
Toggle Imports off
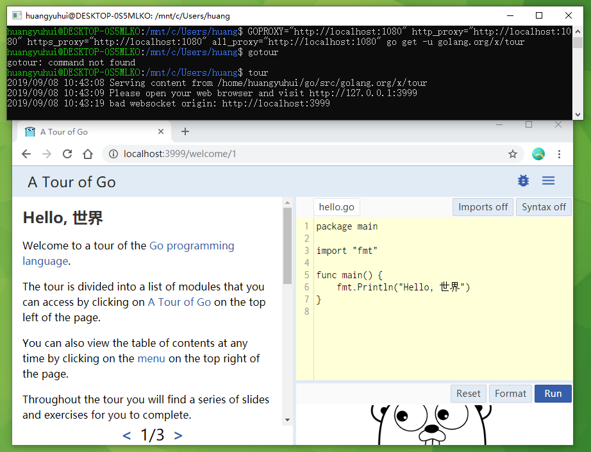(x=483, y=207)
